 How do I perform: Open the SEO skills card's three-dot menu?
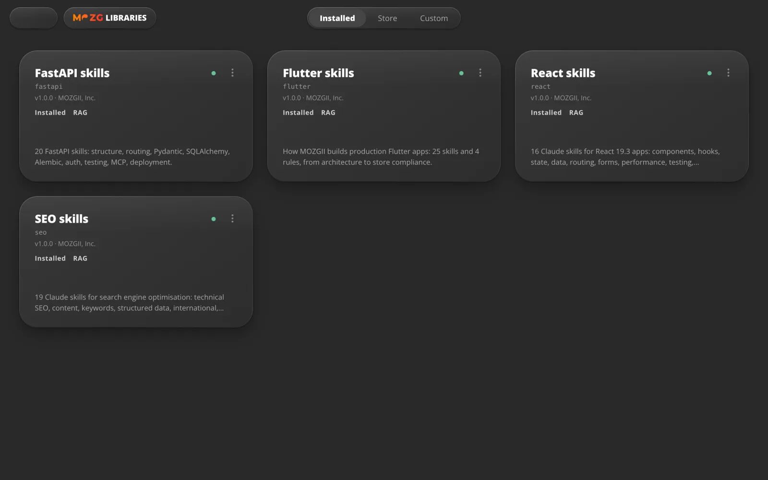coord(232,219)
